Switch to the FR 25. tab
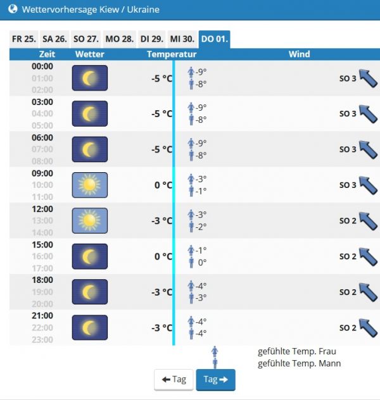This screenshot has width=380, height=400. coord(24,39)
